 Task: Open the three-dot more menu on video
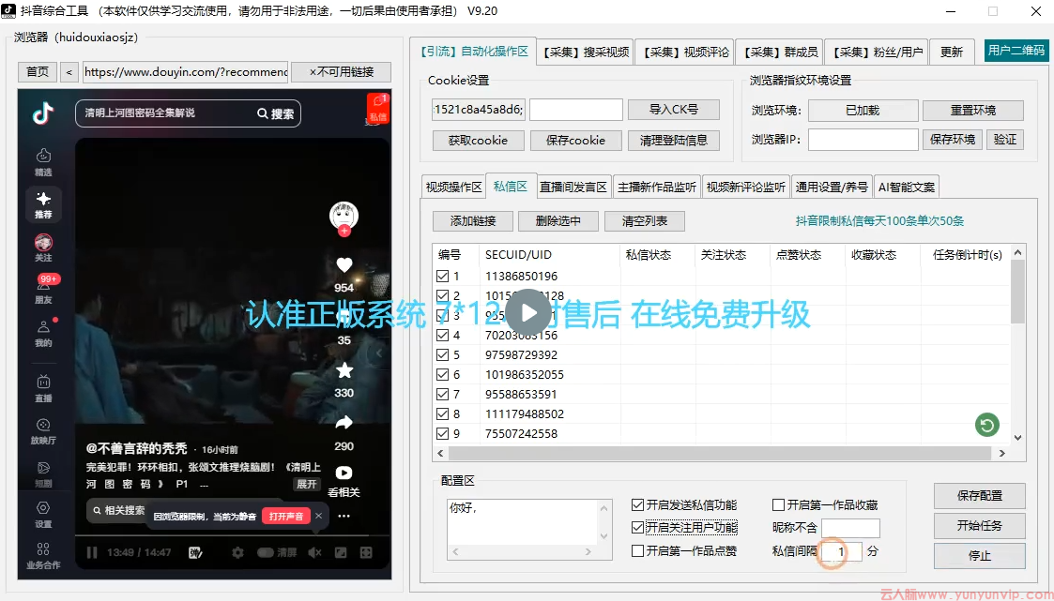coord(344,516)
